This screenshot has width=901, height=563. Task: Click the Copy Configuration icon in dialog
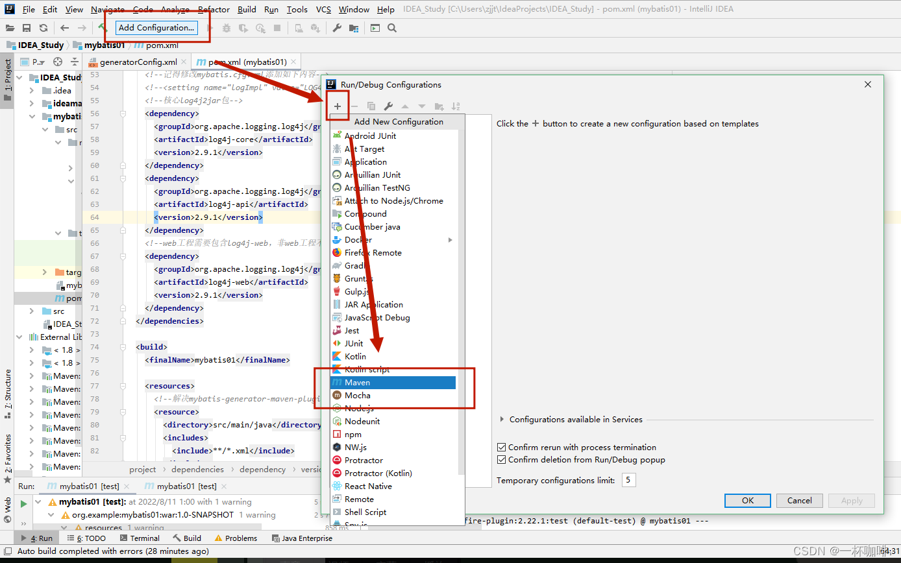(371, 106)
